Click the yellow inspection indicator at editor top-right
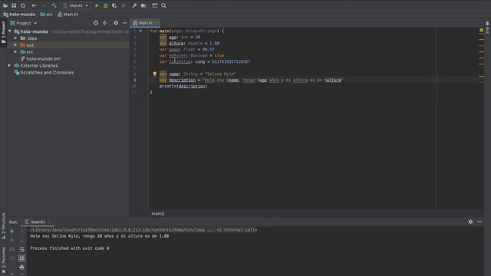 481,30
